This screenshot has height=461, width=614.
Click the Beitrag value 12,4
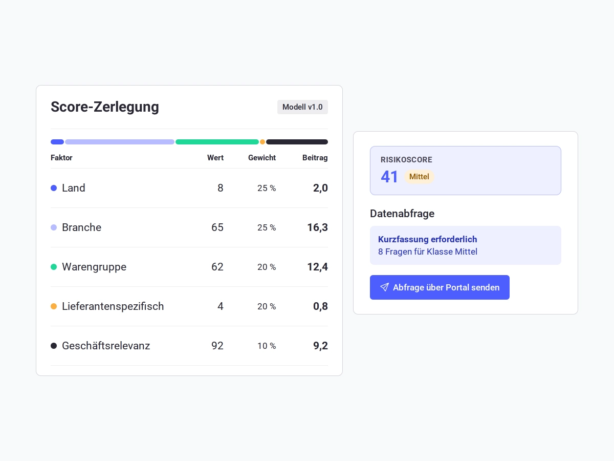tap(317, 267)
